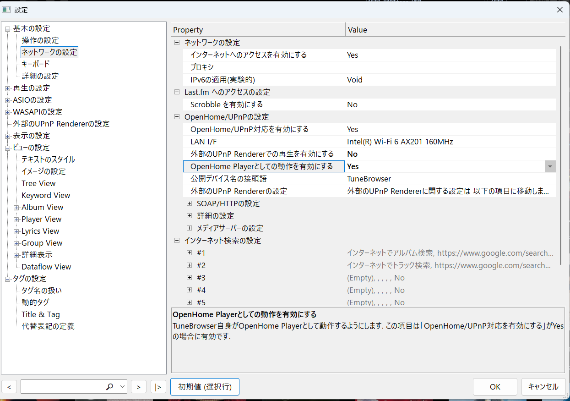570x401 pixels.
Task: Toggle インターネットへのアクセスを有効にする value
Action: pyautogui.click(x=353, y=55)
